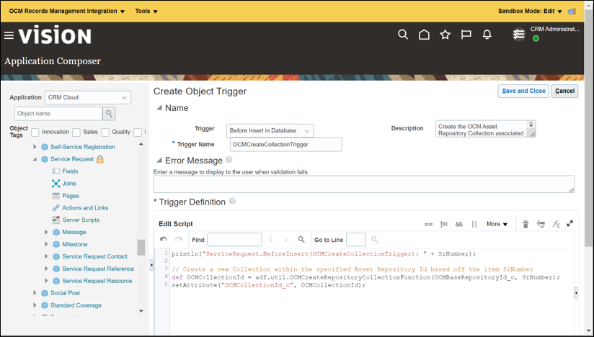Collapse the Service Request node
594x337 pixels.
point(35,159)
